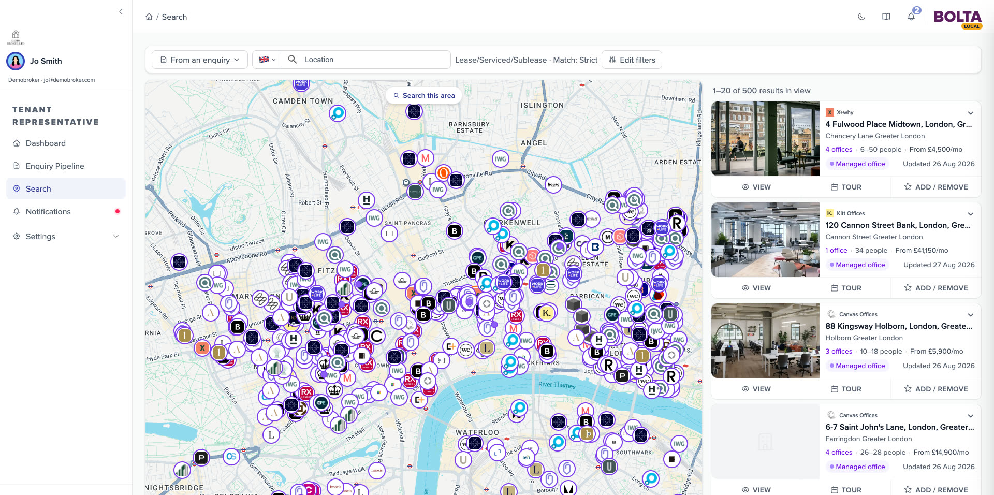Viewport: 994px width, 495px height.
Task: Book a tour for 88 Kingsway
Action: [x=846, y=389]
